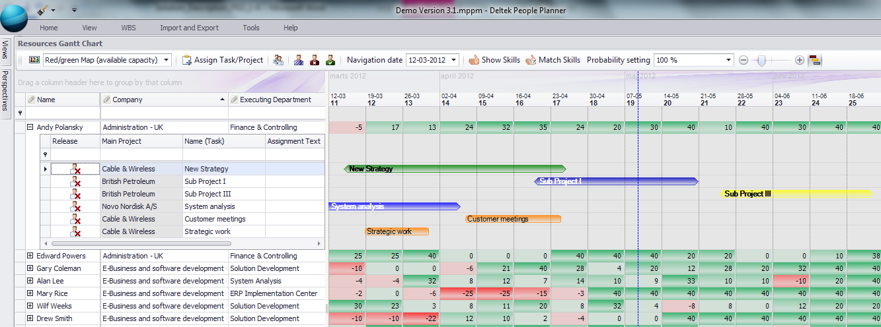Image resolution: width=881 pixels, height=327 pixels.
Task: Click the zoom in plus icon
Action: point(800,60)
